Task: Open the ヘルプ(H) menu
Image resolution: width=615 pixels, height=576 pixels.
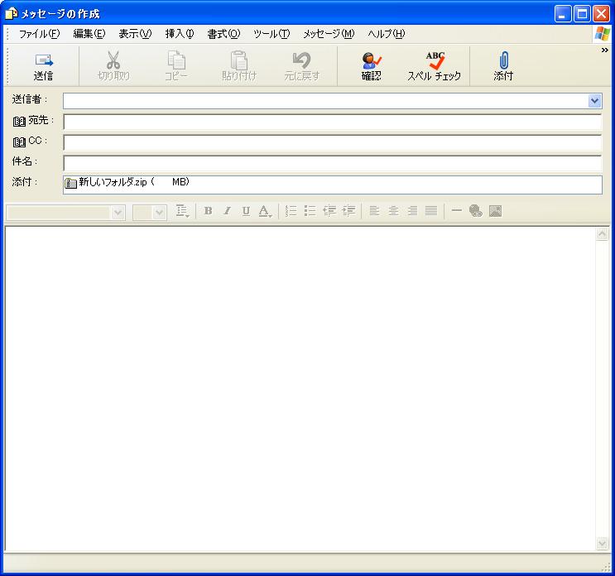Action: [x=387, y=34]
